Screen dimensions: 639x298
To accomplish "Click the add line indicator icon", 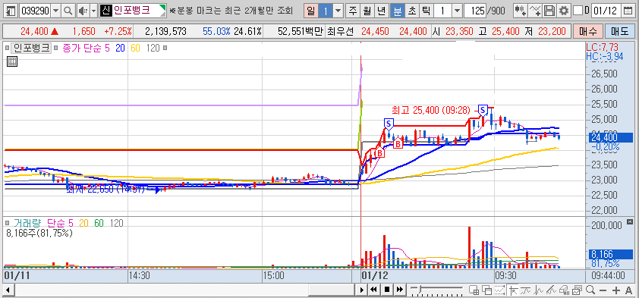I will [x=535, y=10].
